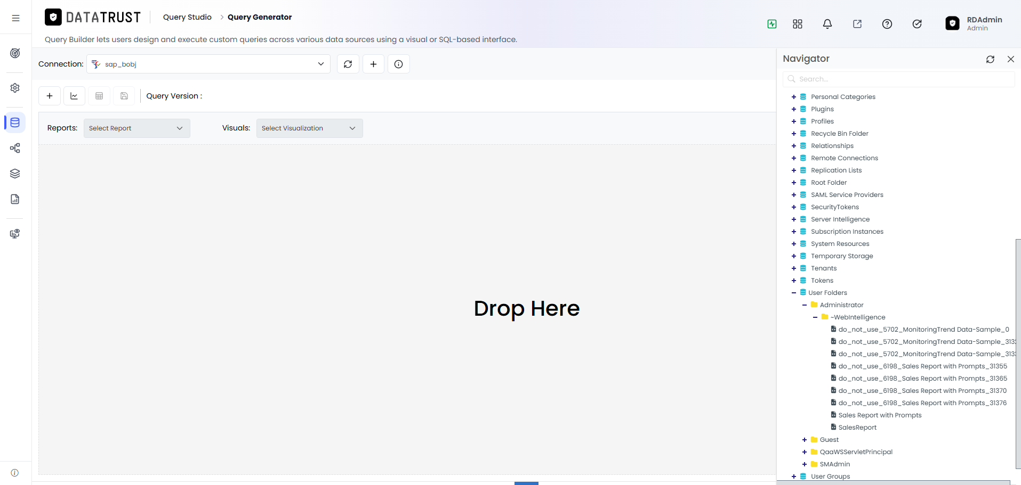Open the Select Report dropdown
Screen dimensions: 1021x485
coord(137,128)
